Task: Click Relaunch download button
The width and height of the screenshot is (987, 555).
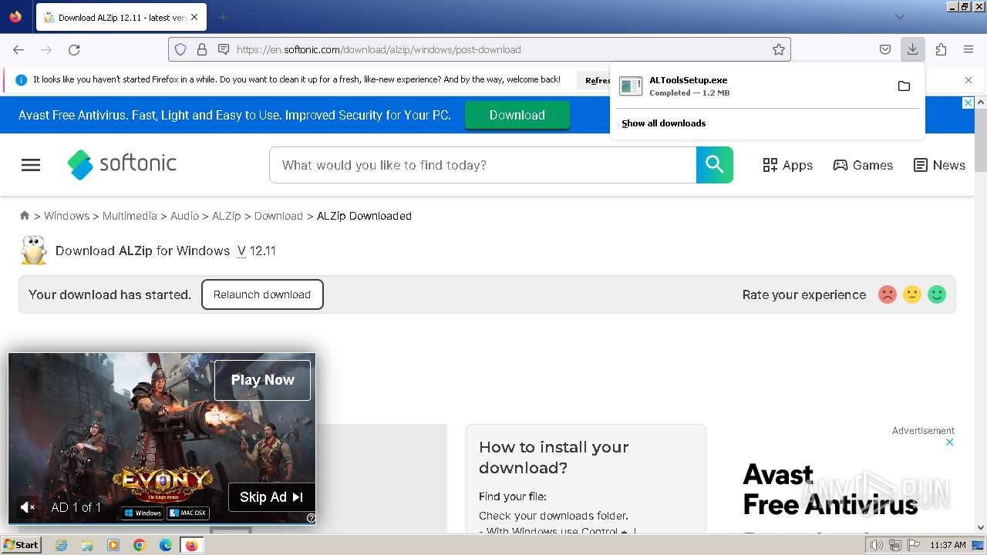Action: [262, 294]
